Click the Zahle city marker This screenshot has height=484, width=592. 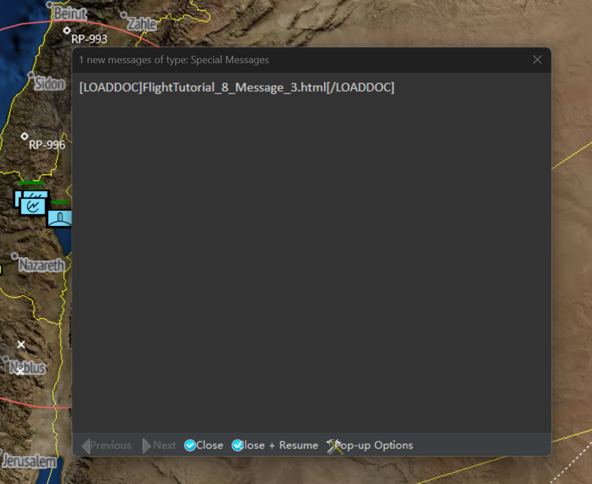coord(124,15)
